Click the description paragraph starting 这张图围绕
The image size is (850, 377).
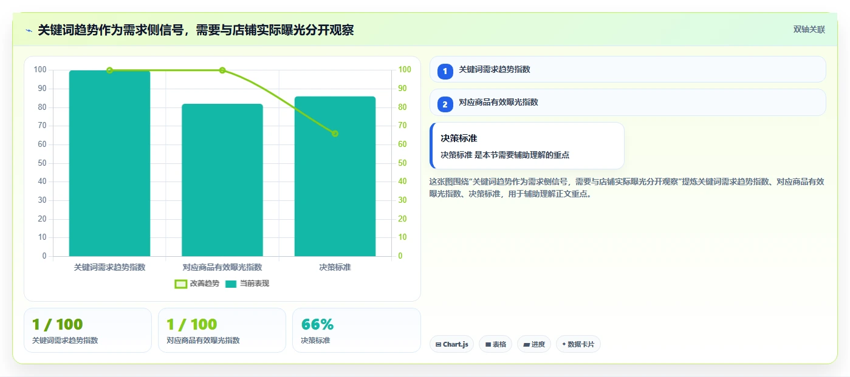tap(627, 188)
